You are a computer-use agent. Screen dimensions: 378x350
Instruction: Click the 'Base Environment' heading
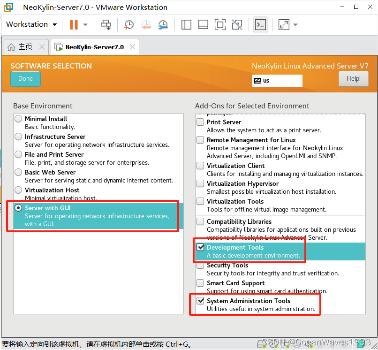coord(43,106)
